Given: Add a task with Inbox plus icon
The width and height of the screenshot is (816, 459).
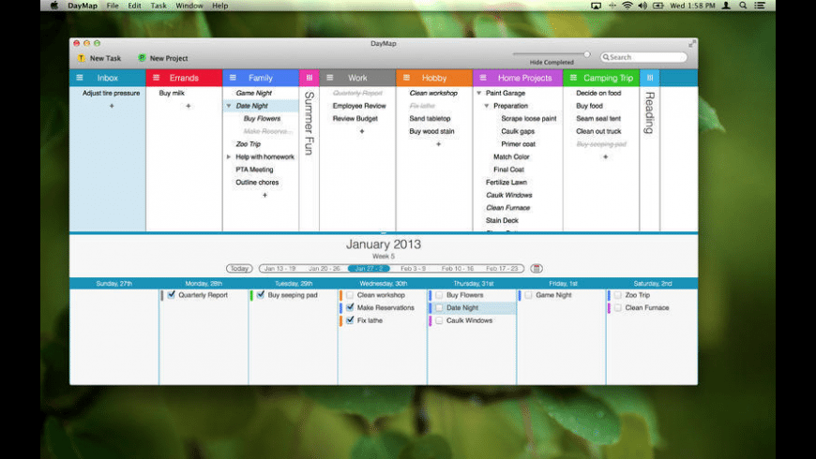Looking at the screenshot, I should coord(112,106).
